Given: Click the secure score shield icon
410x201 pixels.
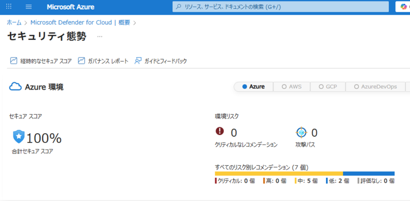Looking at the screenshot, I should pyautogui.click(x=18, y=137).
